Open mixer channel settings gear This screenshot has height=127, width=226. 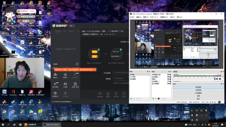pyautogui.click(x=220, y=79)
